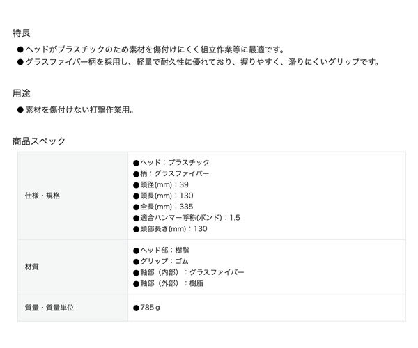
Task: Click the 用途 section heading
Action: [22, 93]
